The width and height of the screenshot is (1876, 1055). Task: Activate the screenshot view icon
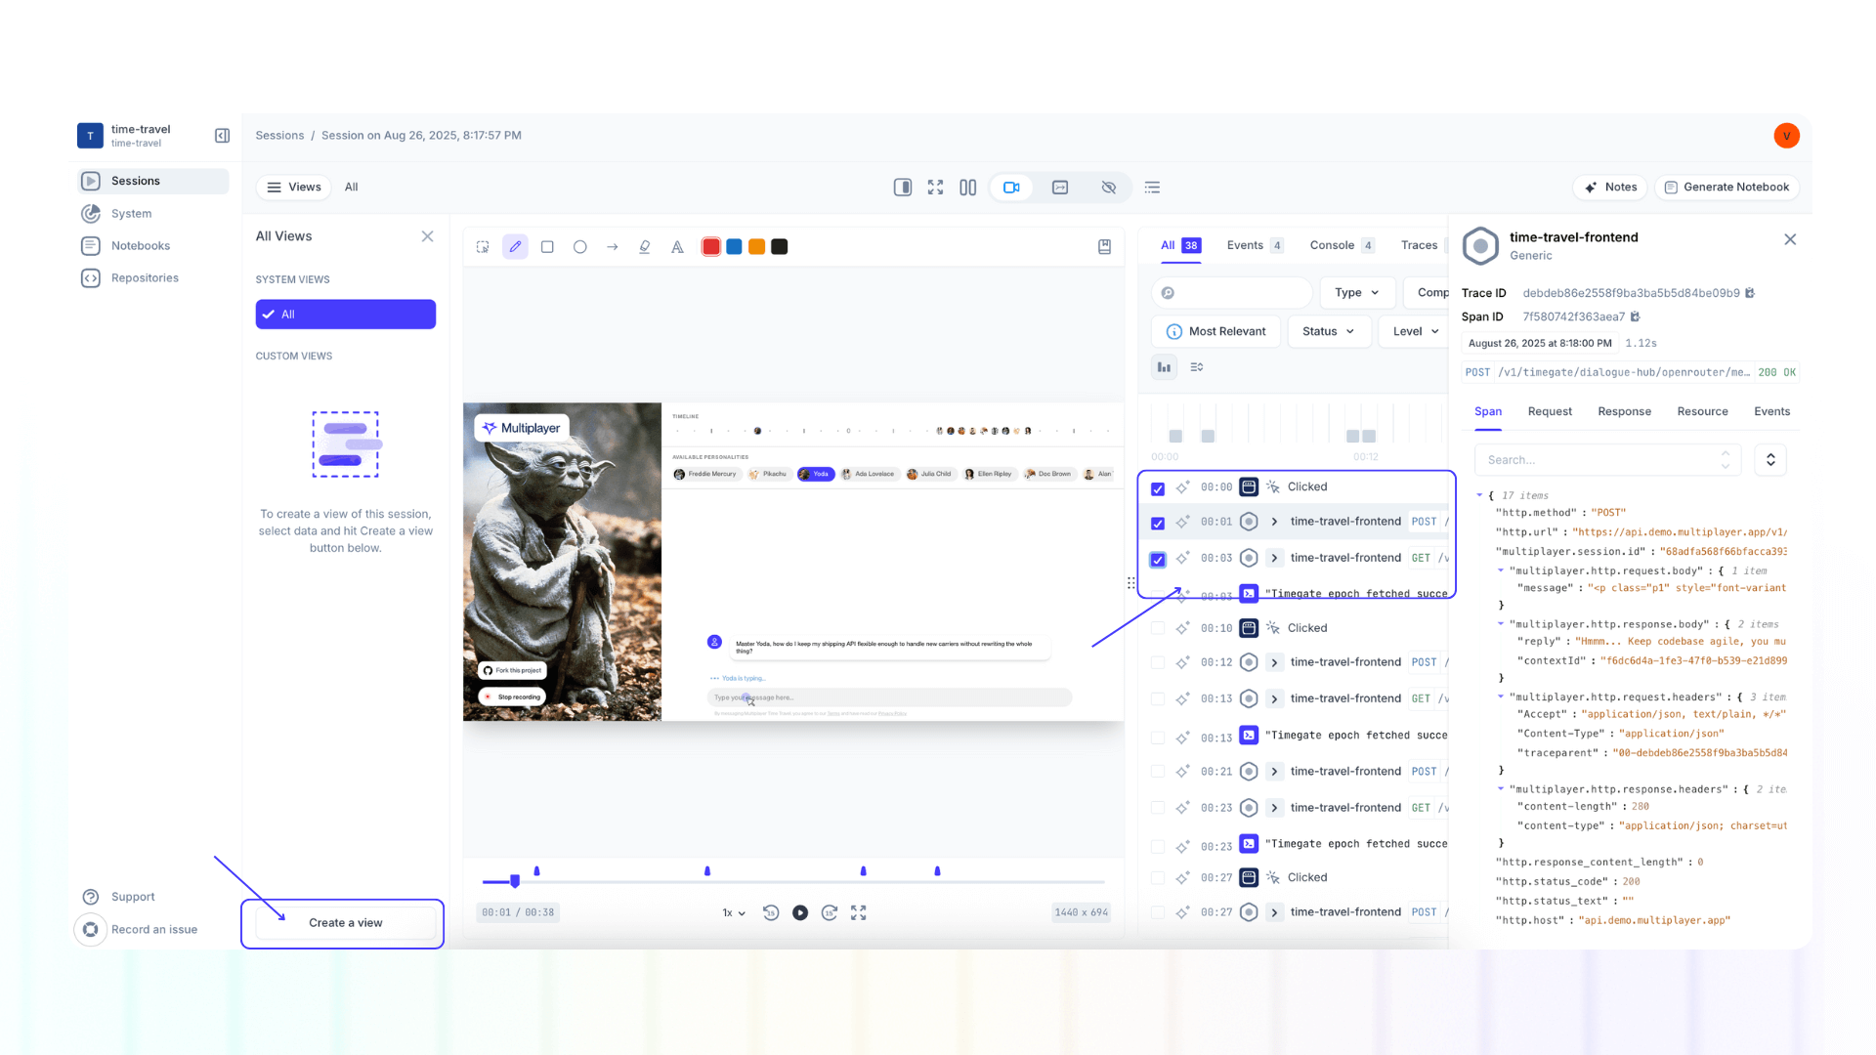click(1060, 188)
